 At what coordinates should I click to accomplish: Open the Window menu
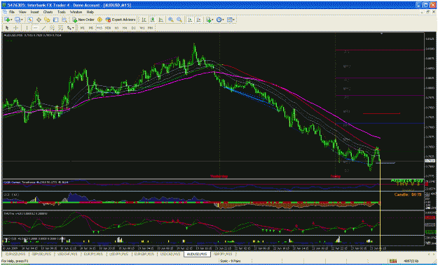coord(76,12)
